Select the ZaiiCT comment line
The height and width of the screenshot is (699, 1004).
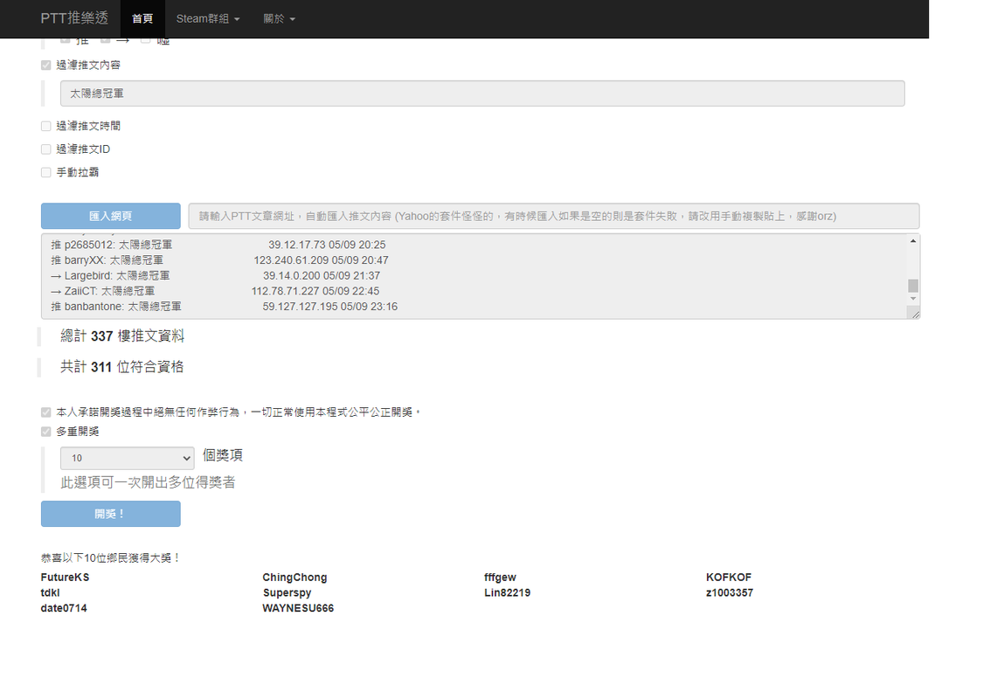coord(215,291)
